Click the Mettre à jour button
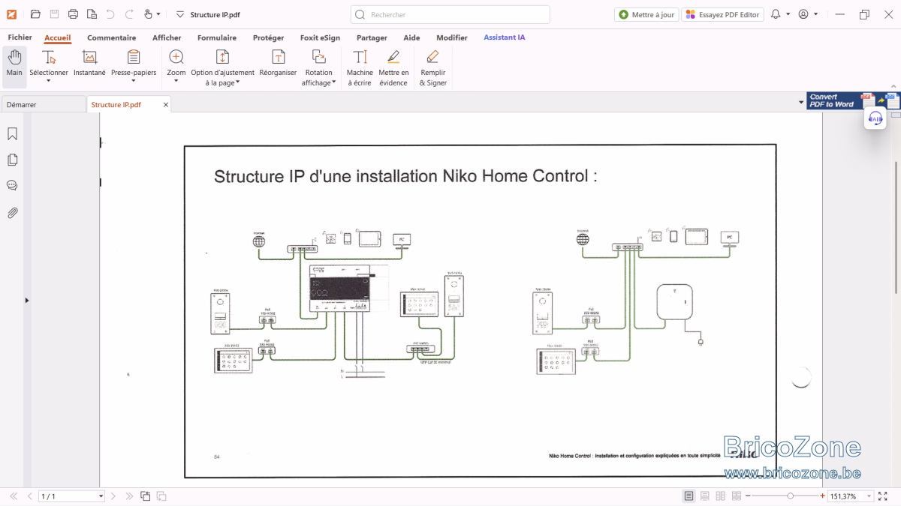 pos(646,14)
